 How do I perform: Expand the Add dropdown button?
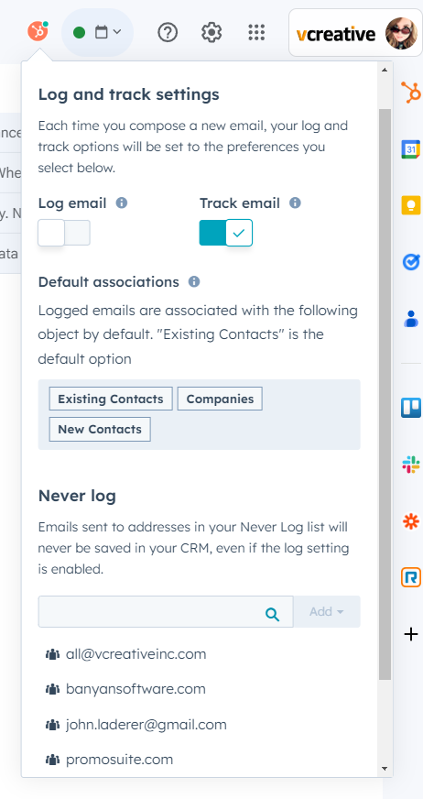326,611
